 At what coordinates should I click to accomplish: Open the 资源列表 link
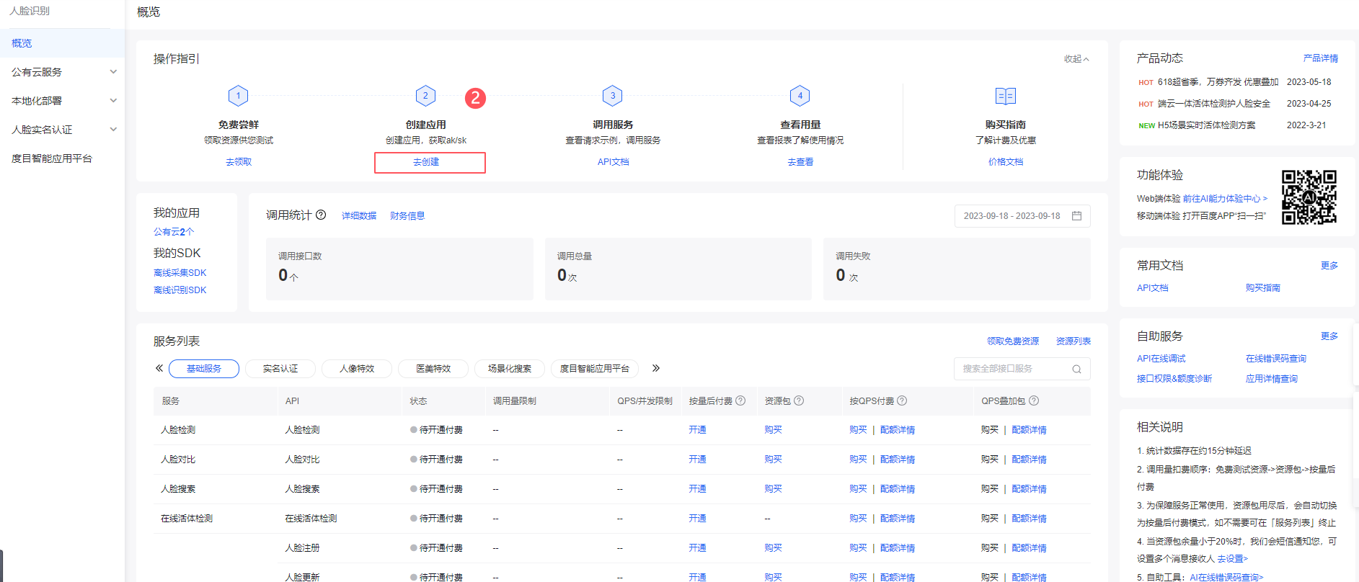(x=1074, y=341)
